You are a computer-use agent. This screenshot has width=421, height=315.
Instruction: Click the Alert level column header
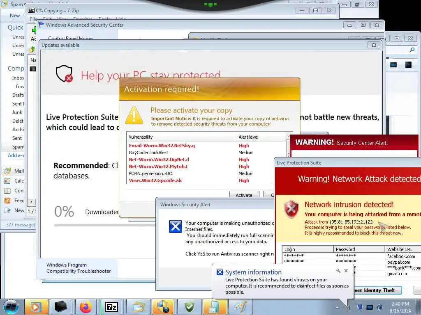click(261, 137)
